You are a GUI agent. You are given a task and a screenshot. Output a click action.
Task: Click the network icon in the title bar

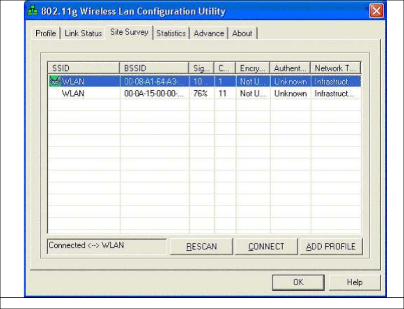coord(33,11)
